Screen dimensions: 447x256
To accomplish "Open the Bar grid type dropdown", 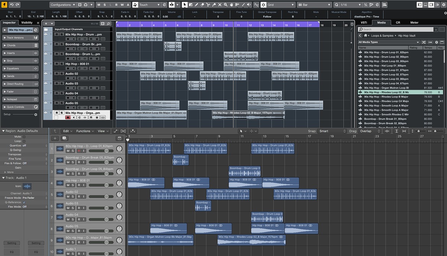I will tap(314, 5).
